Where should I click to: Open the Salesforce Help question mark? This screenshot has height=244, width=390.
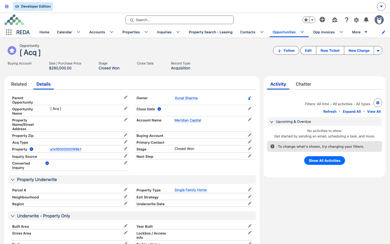346,20
